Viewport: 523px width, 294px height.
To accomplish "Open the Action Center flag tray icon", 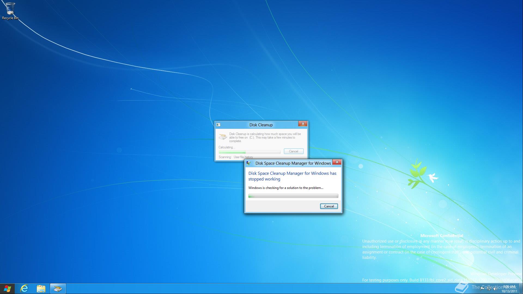I will (482, 289).
